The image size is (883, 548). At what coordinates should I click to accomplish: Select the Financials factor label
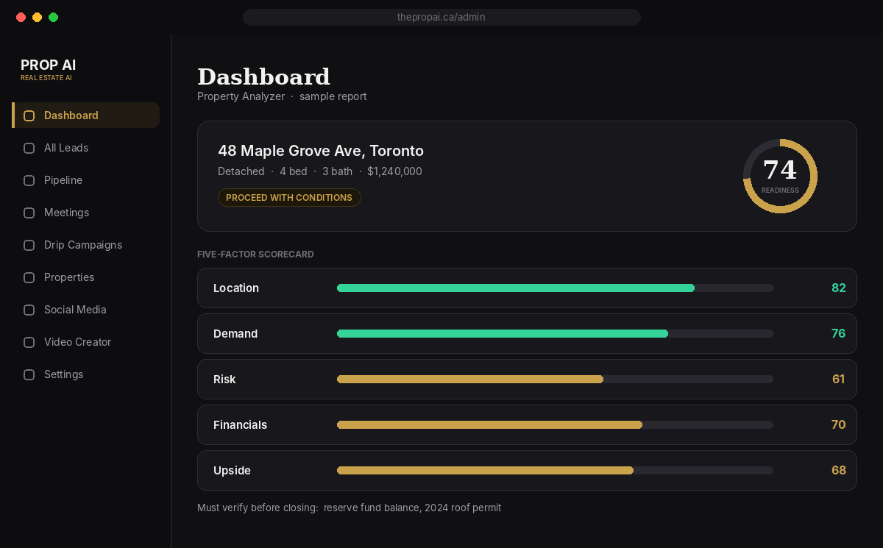pyautogui.click(x=240, y=424)
